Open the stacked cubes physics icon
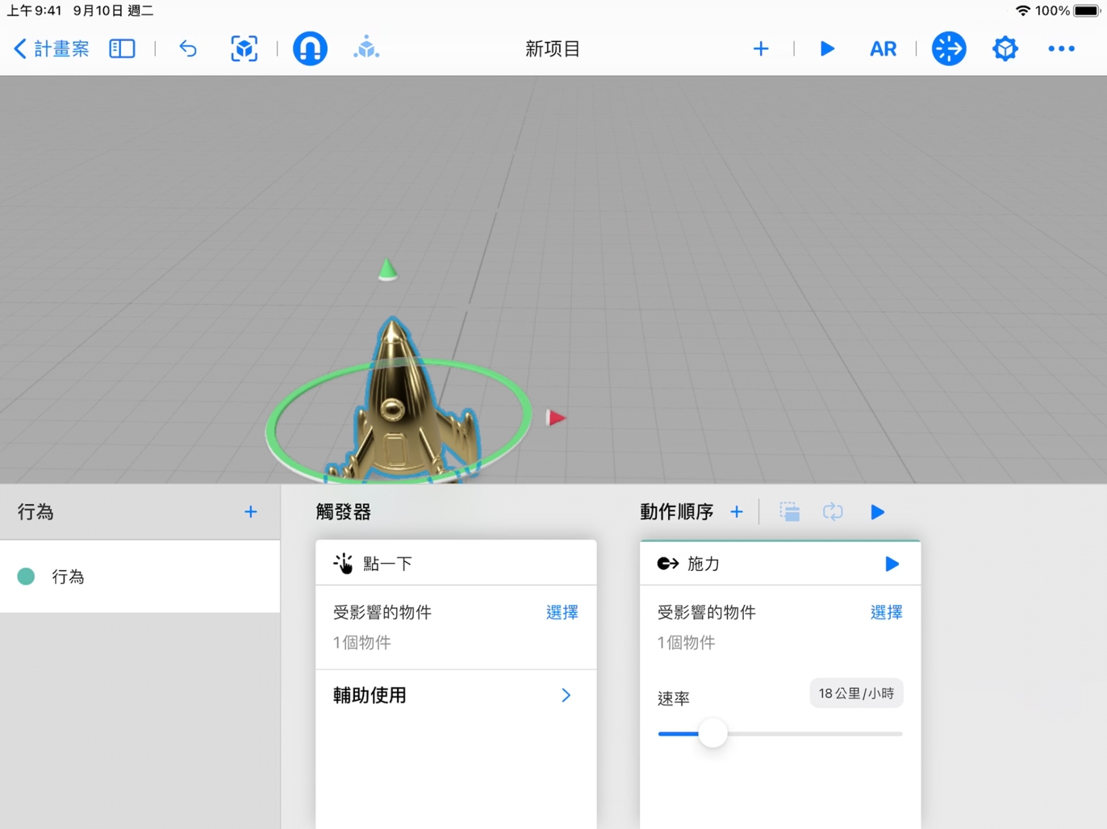The image size is (1107, 829). (366, 48)
